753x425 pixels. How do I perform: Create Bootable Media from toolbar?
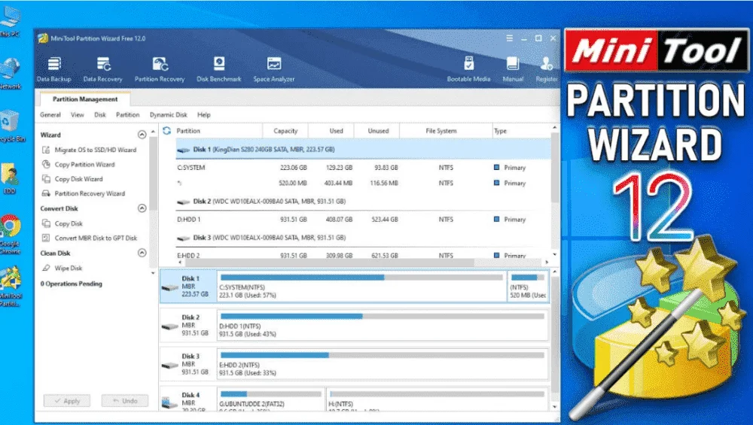[x=468, y=69]
